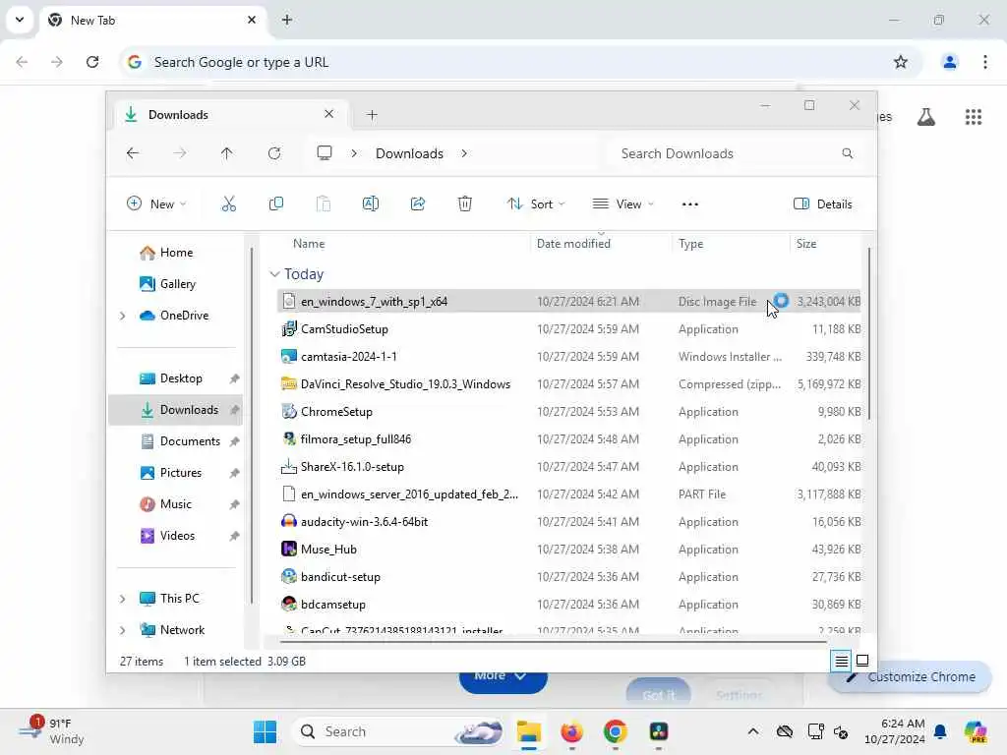Click the search magnifier in Search Downloads box
The height and width of the screenshot is (755, 1007).
[x=848, y=153]
